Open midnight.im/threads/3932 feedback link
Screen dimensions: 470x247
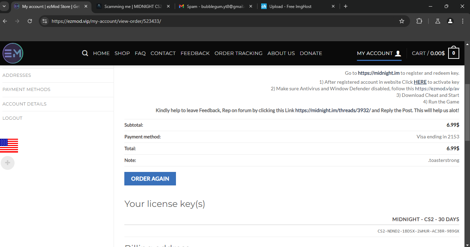[x=333, y=110]
